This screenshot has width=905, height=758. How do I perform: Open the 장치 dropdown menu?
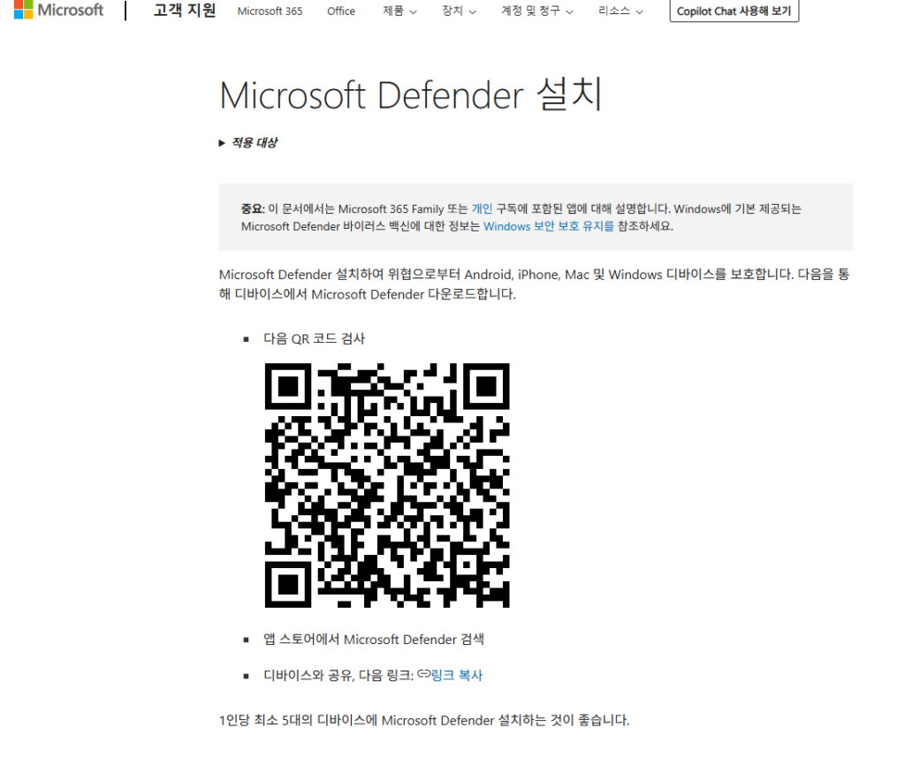point(459,11)
